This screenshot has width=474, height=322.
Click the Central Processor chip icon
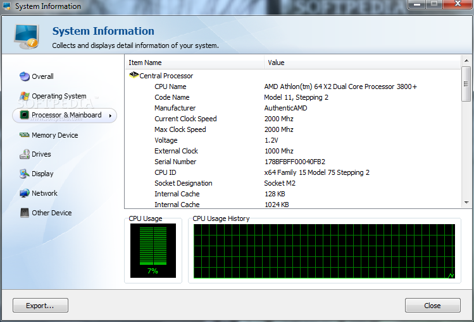click(x=134, y=75)
